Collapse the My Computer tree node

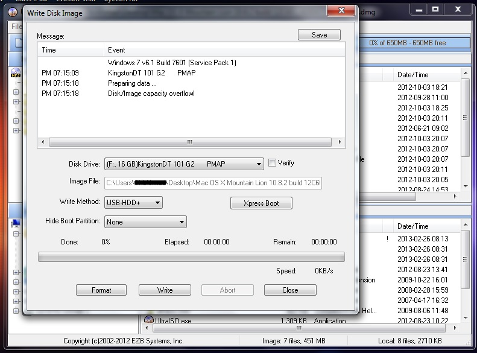(16, 234)
